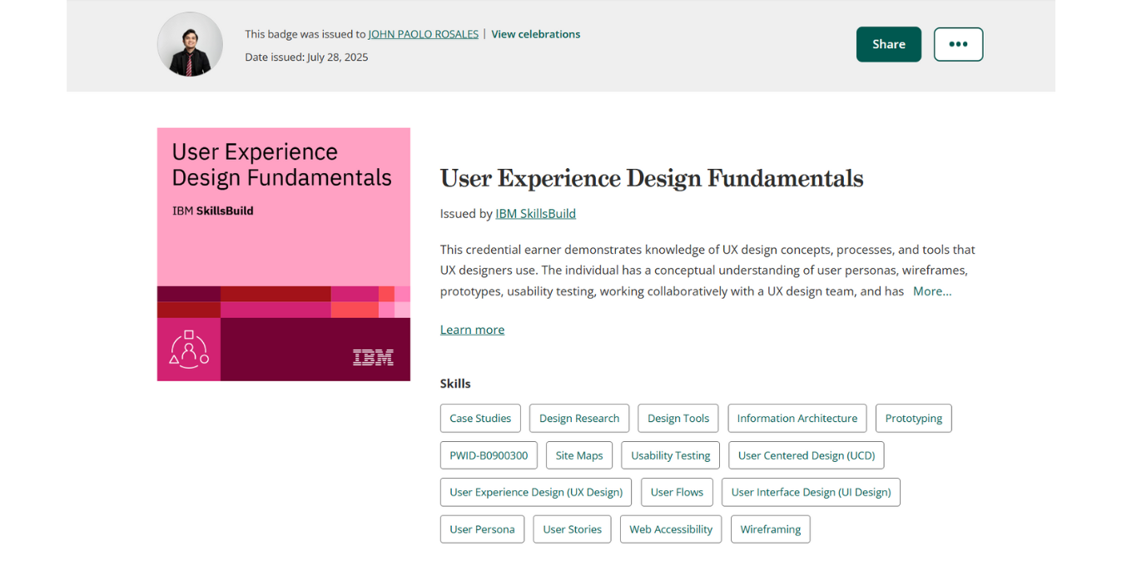
Task: Open the Site Maps skill tag
Action: [x=578, y=455]
